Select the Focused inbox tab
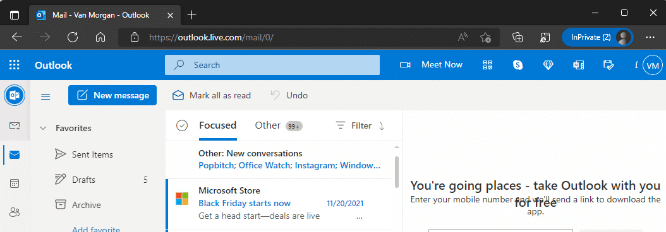The image size is (666, 232). point(217,125)
